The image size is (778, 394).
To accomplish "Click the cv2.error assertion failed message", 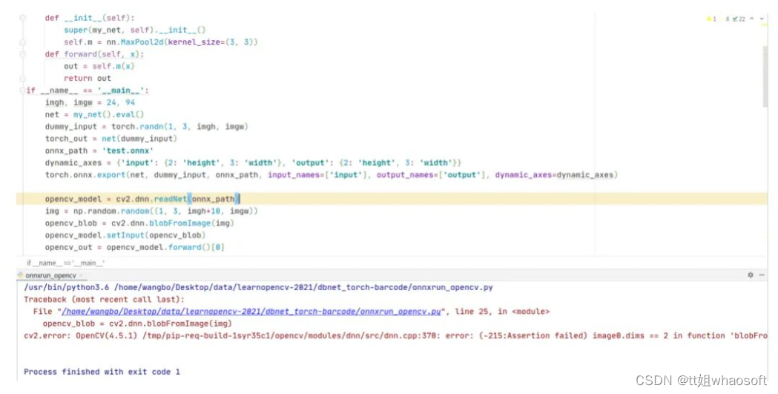I will [x=395, y=336].
